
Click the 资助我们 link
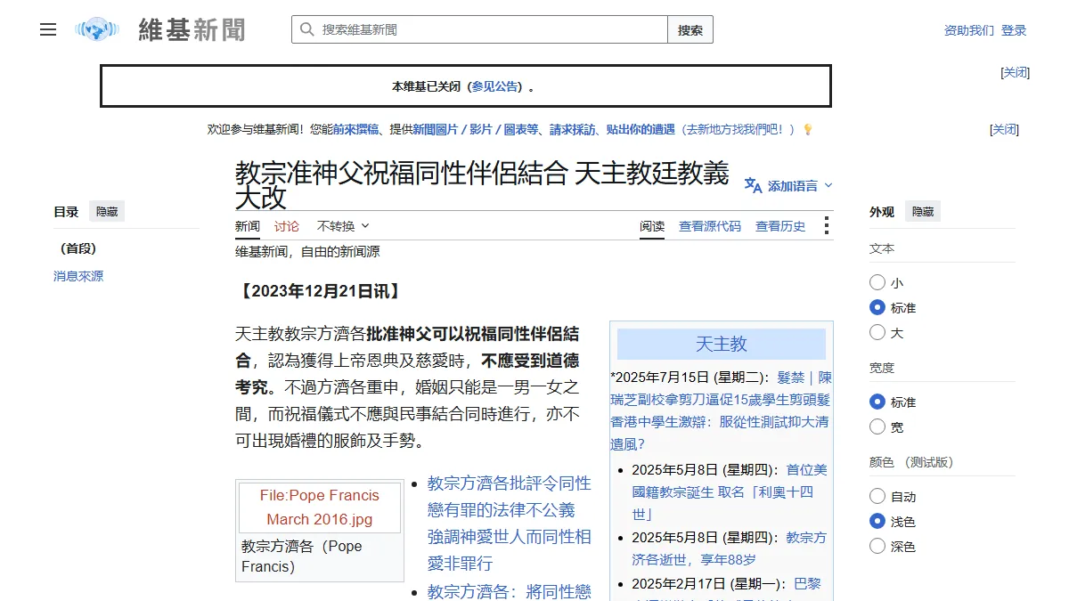point(969,30)
